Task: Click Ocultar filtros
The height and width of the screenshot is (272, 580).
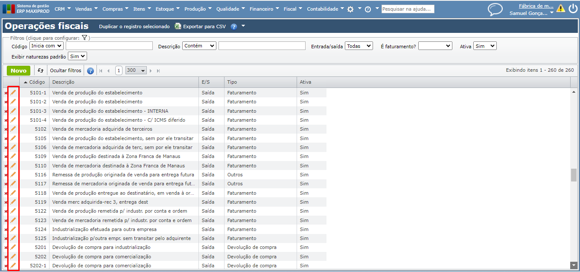Action: 65,70
